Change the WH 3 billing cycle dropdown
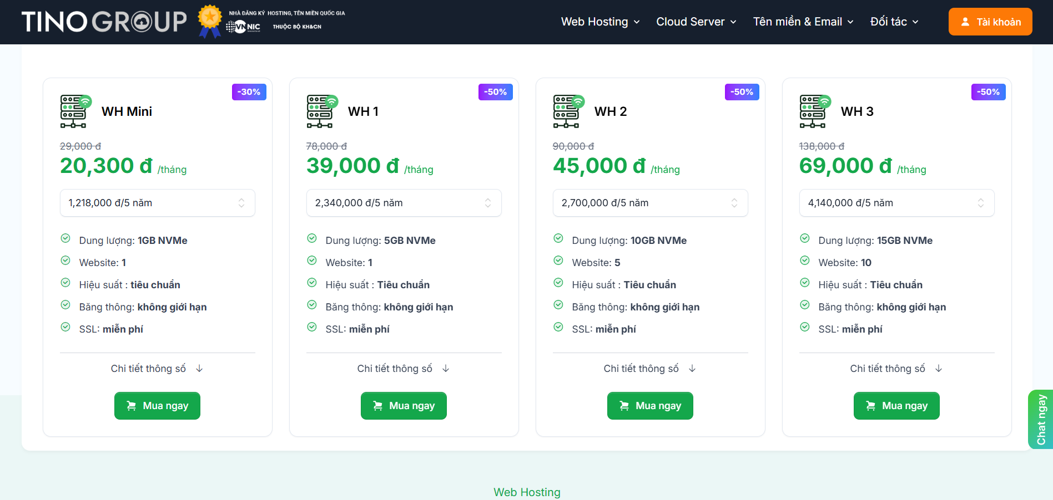 (896, 203)
